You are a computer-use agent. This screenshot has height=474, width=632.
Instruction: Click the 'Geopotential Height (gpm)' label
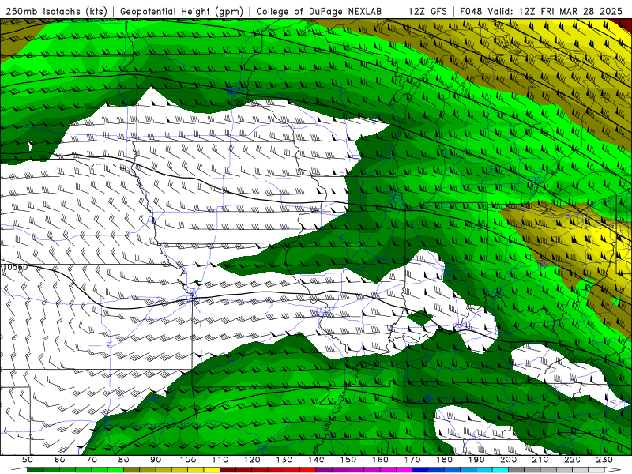tap(182, 12)
